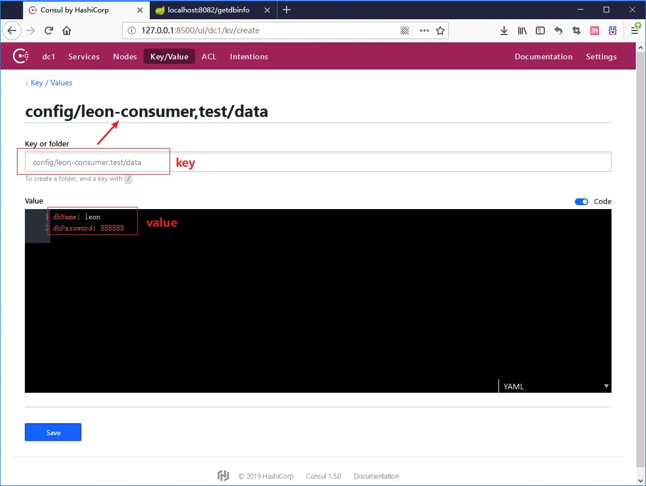Viewport: 646px width, 486px height.
Task: Go back via Key / Values breadcrumb
Action: coord(49,83)
